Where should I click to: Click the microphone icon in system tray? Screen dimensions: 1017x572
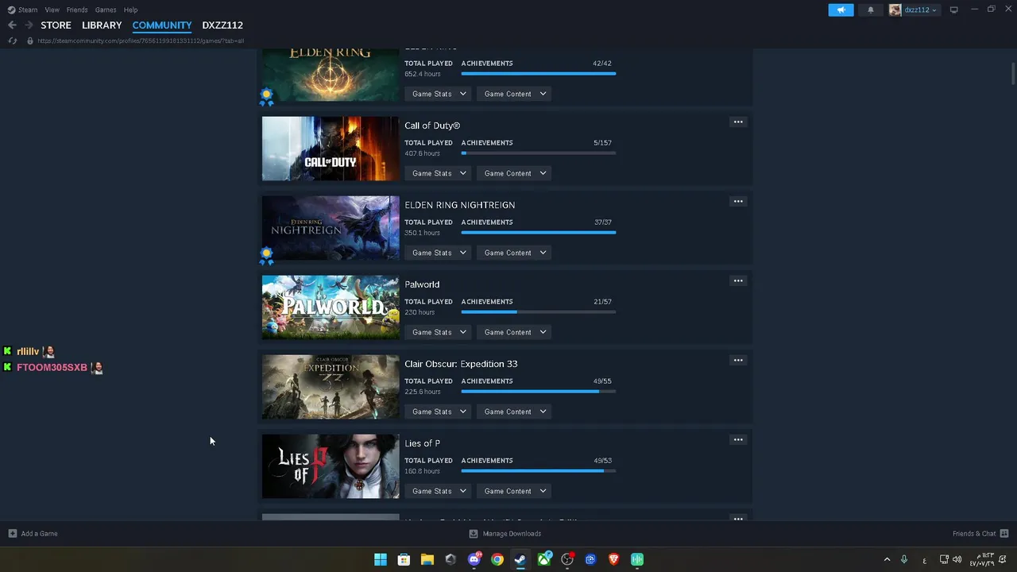[904, 559]
